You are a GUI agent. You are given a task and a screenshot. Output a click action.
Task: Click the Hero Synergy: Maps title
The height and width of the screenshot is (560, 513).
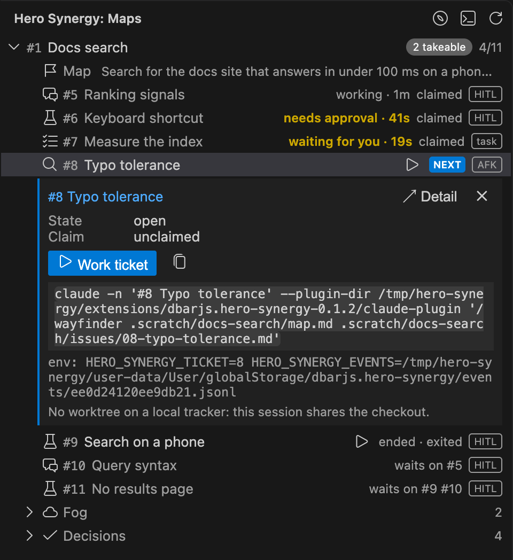[x=77, y=19]
